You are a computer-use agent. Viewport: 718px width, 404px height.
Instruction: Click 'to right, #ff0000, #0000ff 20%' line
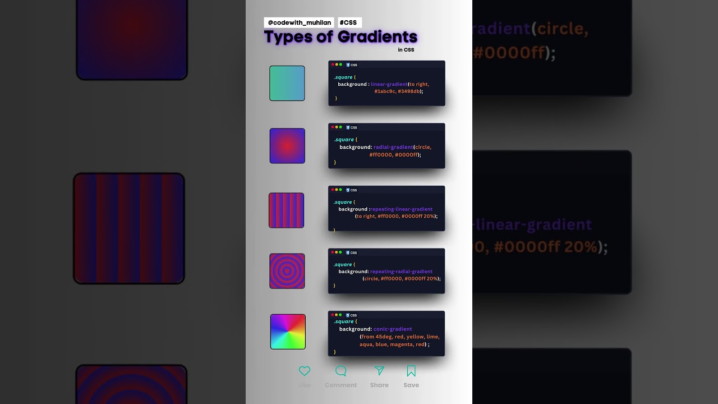(x=396, y=216)
